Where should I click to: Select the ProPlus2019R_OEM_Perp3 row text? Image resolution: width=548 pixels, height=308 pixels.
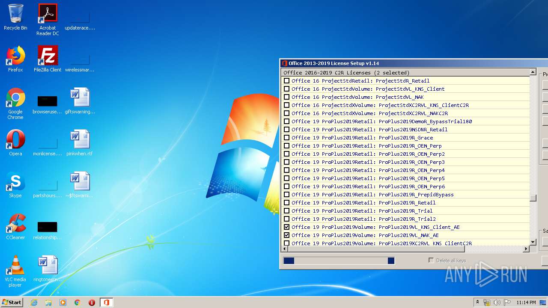[368, 162]
